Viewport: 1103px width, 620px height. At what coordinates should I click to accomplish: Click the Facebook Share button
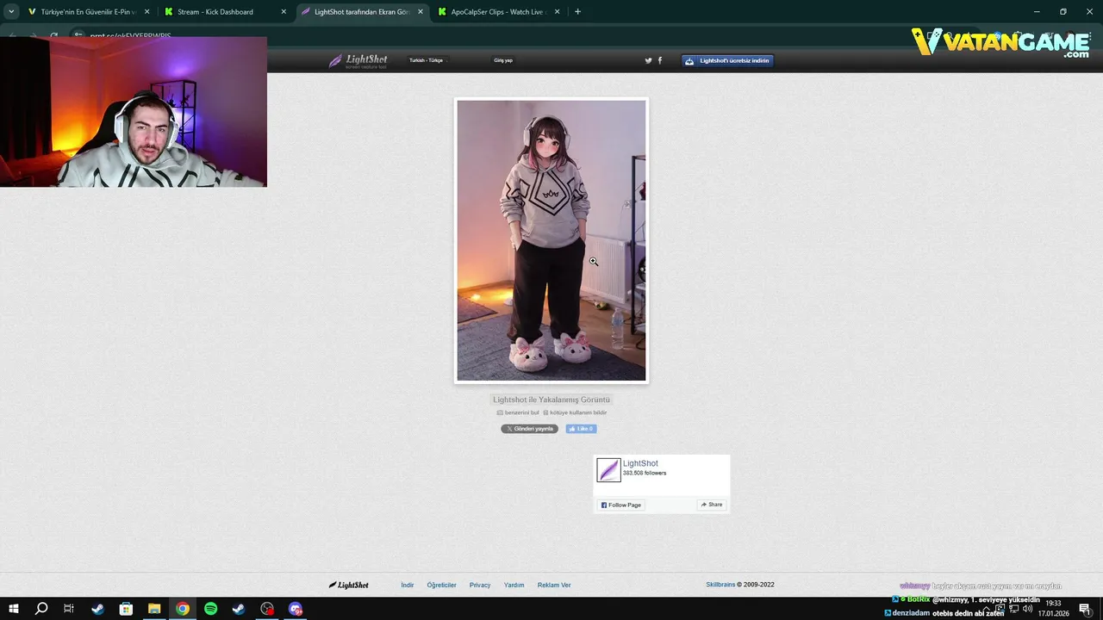[x=711, y=505]
